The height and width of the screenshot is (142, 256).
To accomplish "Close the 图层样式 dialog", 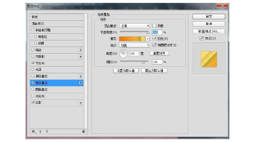I will coord(222,5).
